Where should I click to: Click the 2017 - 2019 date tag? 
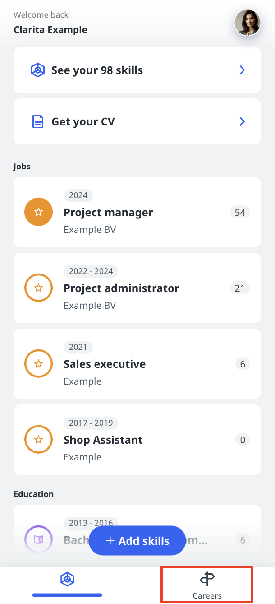pos(91,423)
